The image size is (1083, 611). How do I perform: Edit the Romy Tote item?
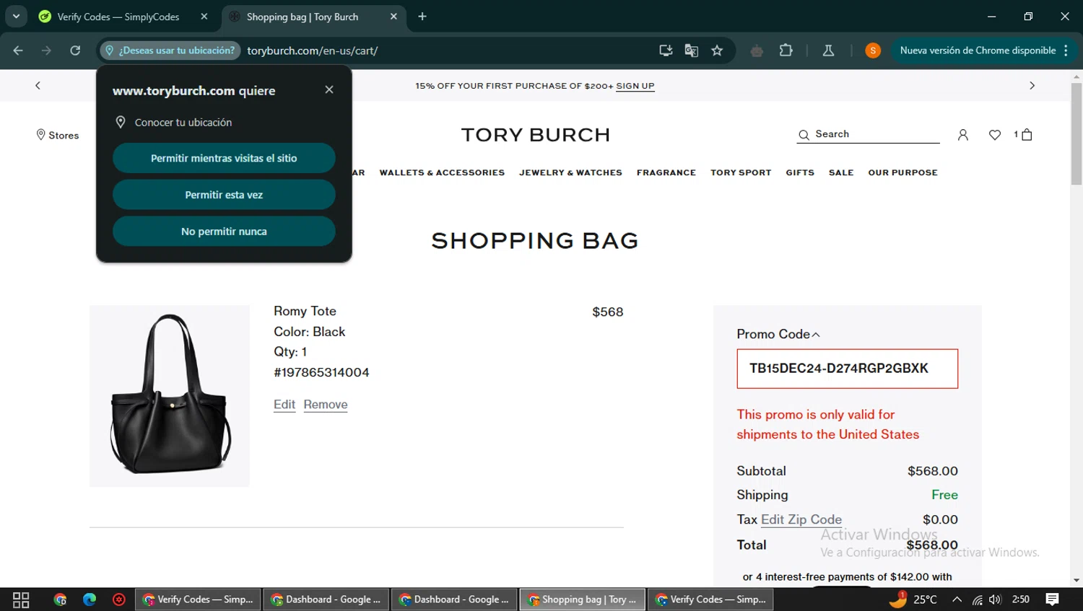click(284, 405)
